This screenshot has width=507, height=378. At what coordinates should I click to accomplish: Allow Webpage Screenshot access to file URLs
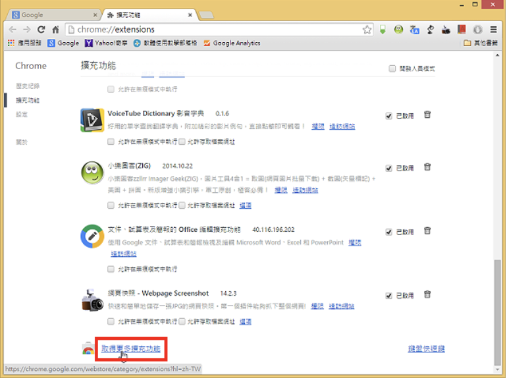tap(182, 321)
